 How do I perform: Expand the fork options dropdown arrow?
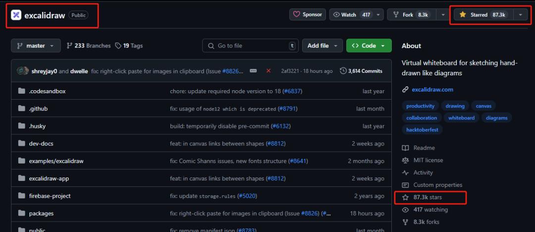click(443, 15)
